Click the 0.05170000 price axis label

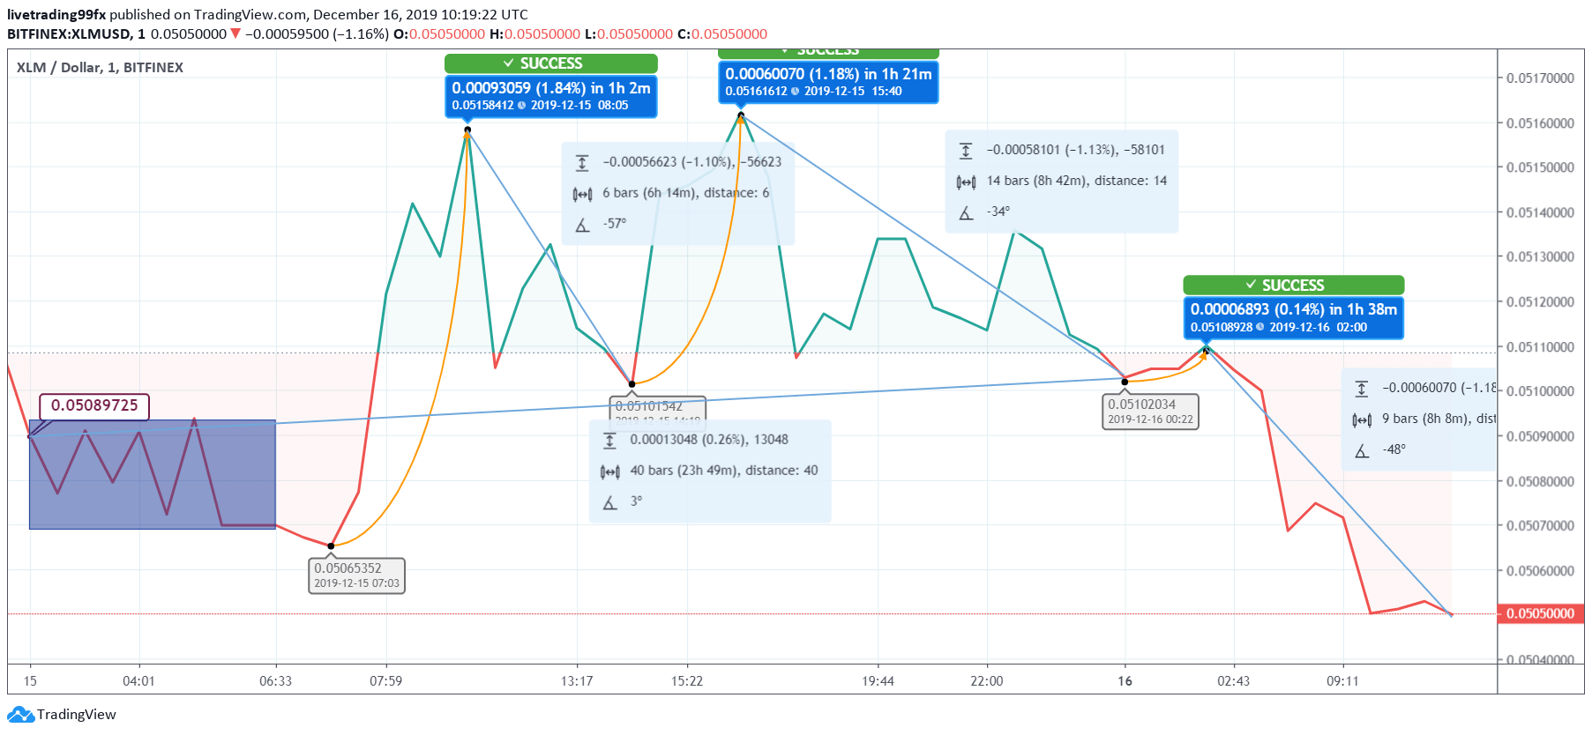[x=1540, y=78]
